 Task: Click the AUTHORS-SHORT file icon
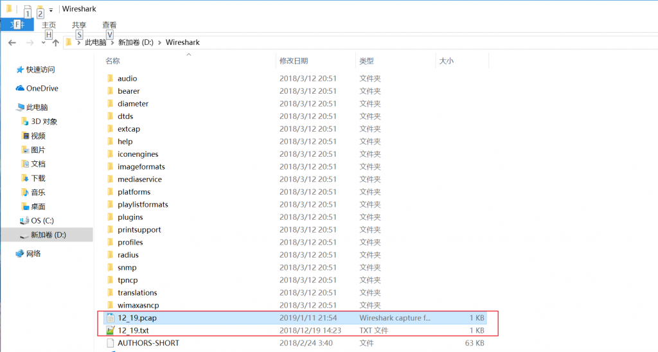pos(110,343)
